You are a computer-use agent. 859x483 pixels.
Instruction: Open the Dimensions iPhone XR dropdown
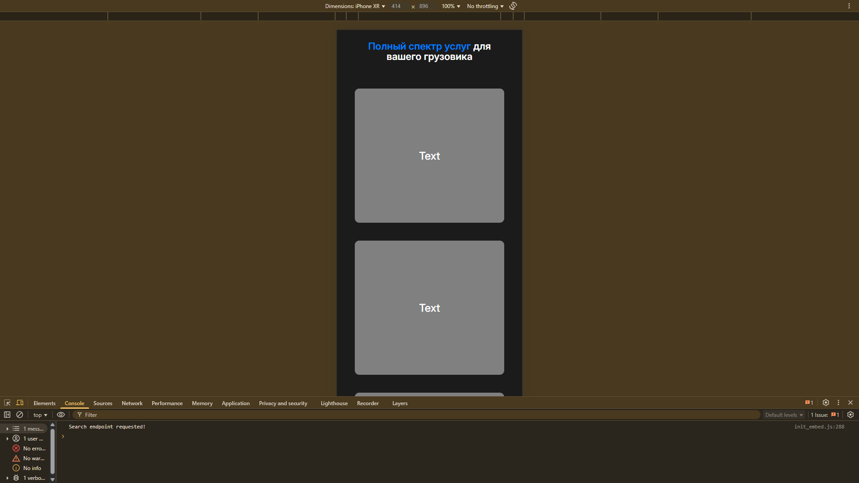point(355,6)
